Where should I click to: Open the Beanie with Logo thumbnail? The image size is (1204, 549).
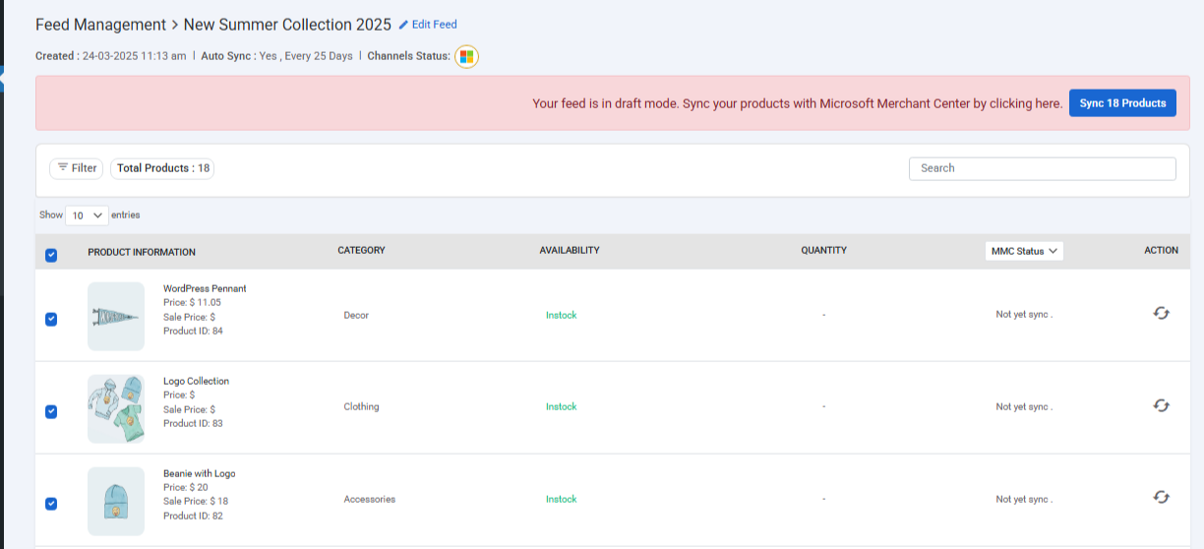[x=116, y=501]
